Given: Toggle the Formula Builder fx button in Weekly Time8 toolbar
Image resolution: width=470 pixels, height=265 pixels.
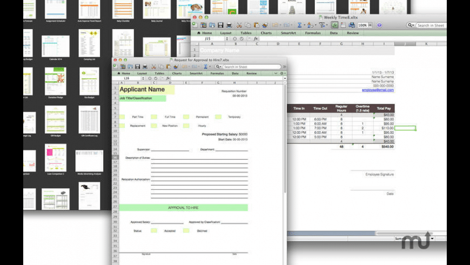Looking at the screenshot, I should coord(334,25).
